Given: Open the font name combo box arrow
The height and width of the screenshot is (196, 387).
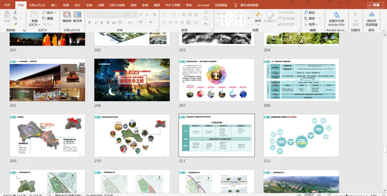Looking at the screenshot, I should 123,15.
